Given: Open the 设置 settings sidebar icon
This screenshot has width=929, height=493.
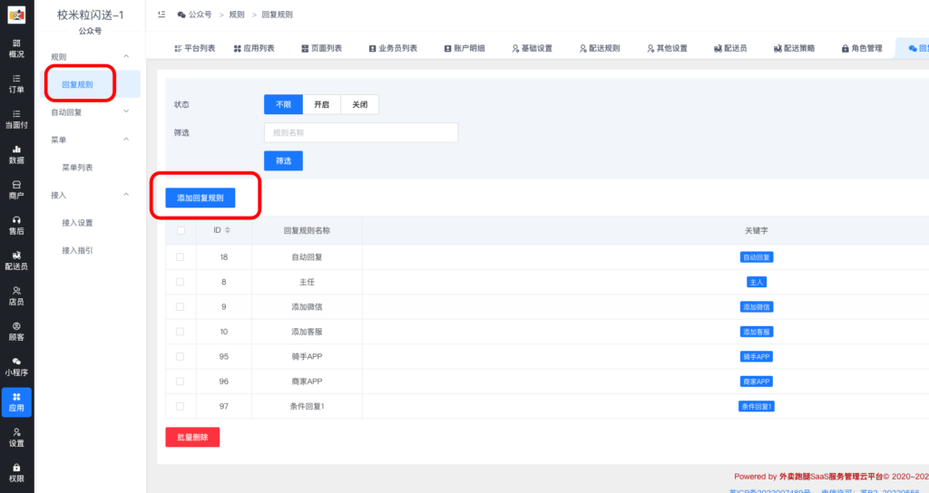Looking at the screenshot, I should coord(16,438).
